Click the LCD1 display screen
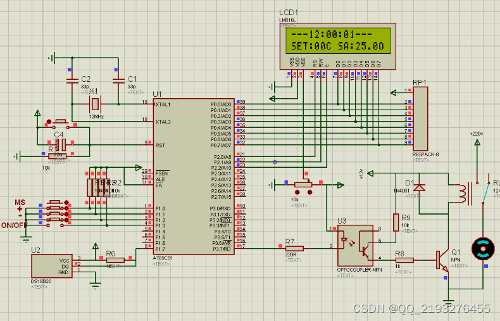The width and height of the screenshot is (500, 321). [338, 41]
